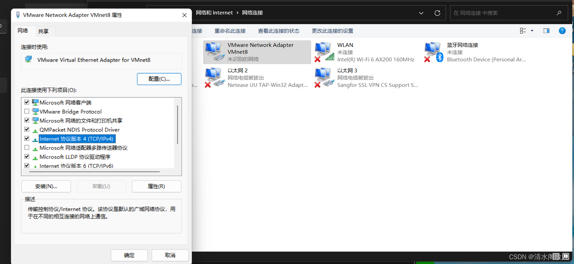Click the VMware Virtual Ethernet Adapter device icon
The height and width of the screenshot is (264, 574).
29,59
